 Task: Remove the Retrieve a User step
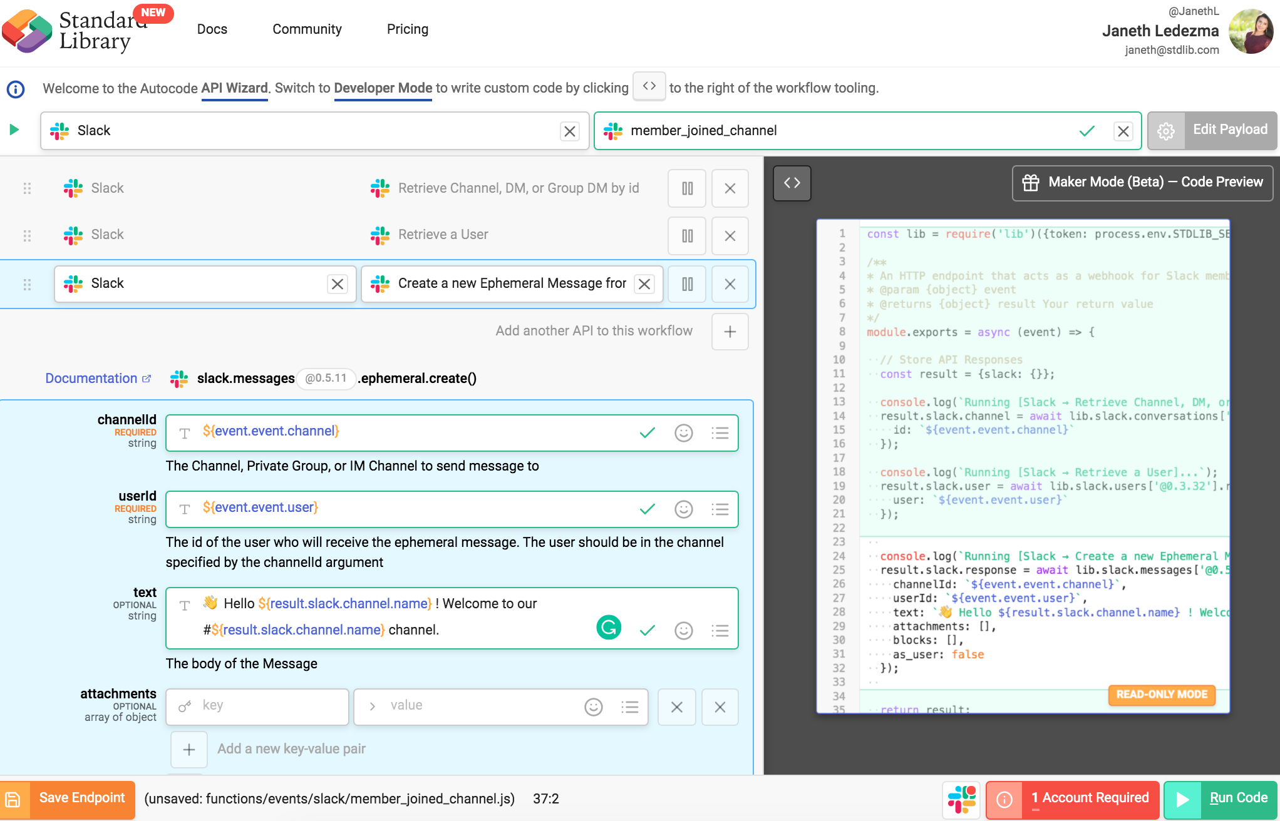(x=730, y=236)
